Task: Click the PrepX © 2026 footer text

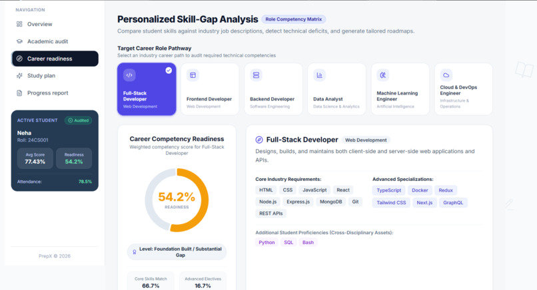Action: coord(55,256)
